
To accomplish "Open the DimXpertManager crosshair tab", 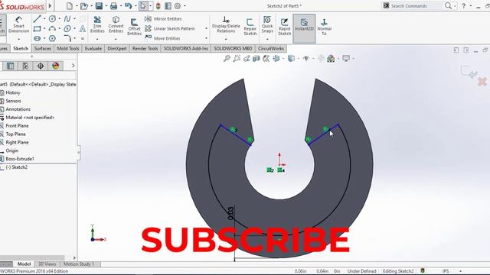I will click(x=41, y=66).
